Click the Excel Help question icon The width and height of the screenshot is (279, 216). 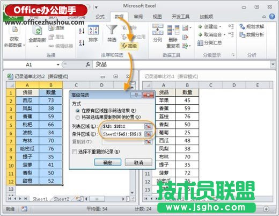(272, 17)
